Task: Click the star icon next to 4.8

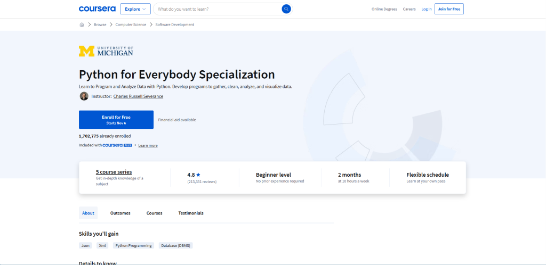Action: pos(198,175)
